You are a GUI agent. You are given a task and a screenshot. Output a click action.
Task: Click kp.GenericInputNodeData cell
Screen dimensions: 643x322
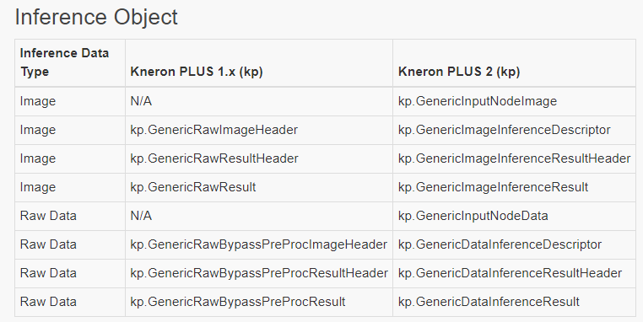coord(473,216)
